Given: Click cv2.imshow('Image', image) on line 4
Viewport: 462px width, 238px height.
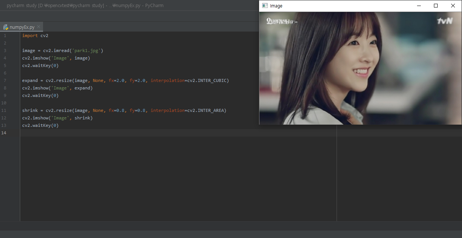Looking at the screenshot, I should pyautogui.click(x=56, y=58).
